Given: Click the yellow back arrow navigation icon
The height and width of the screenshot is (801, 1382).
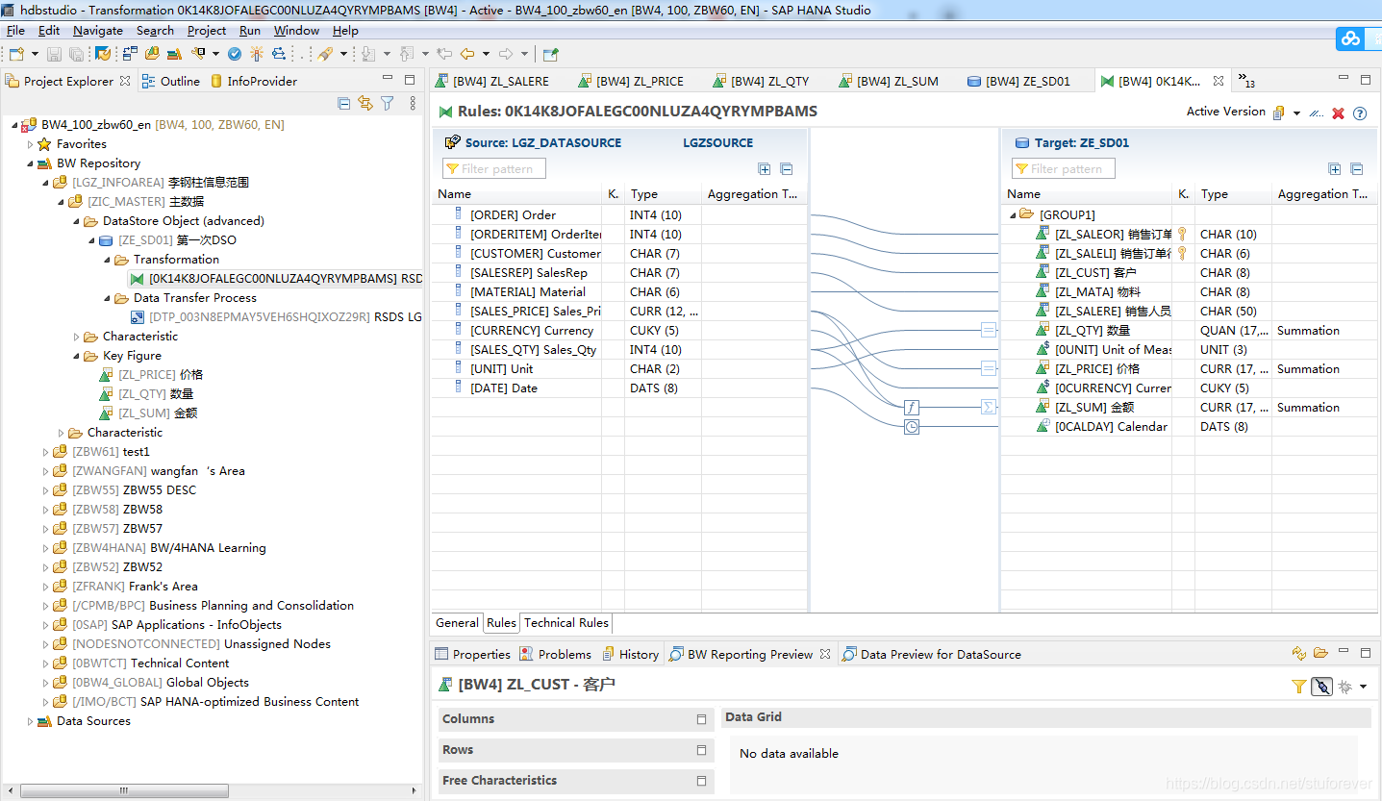Looking at the screenshot, I should pyautogui.click(x=467, y=54).
